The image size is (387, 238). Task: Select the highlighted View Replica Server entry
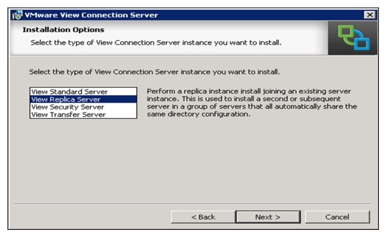(x=83, y=99)
